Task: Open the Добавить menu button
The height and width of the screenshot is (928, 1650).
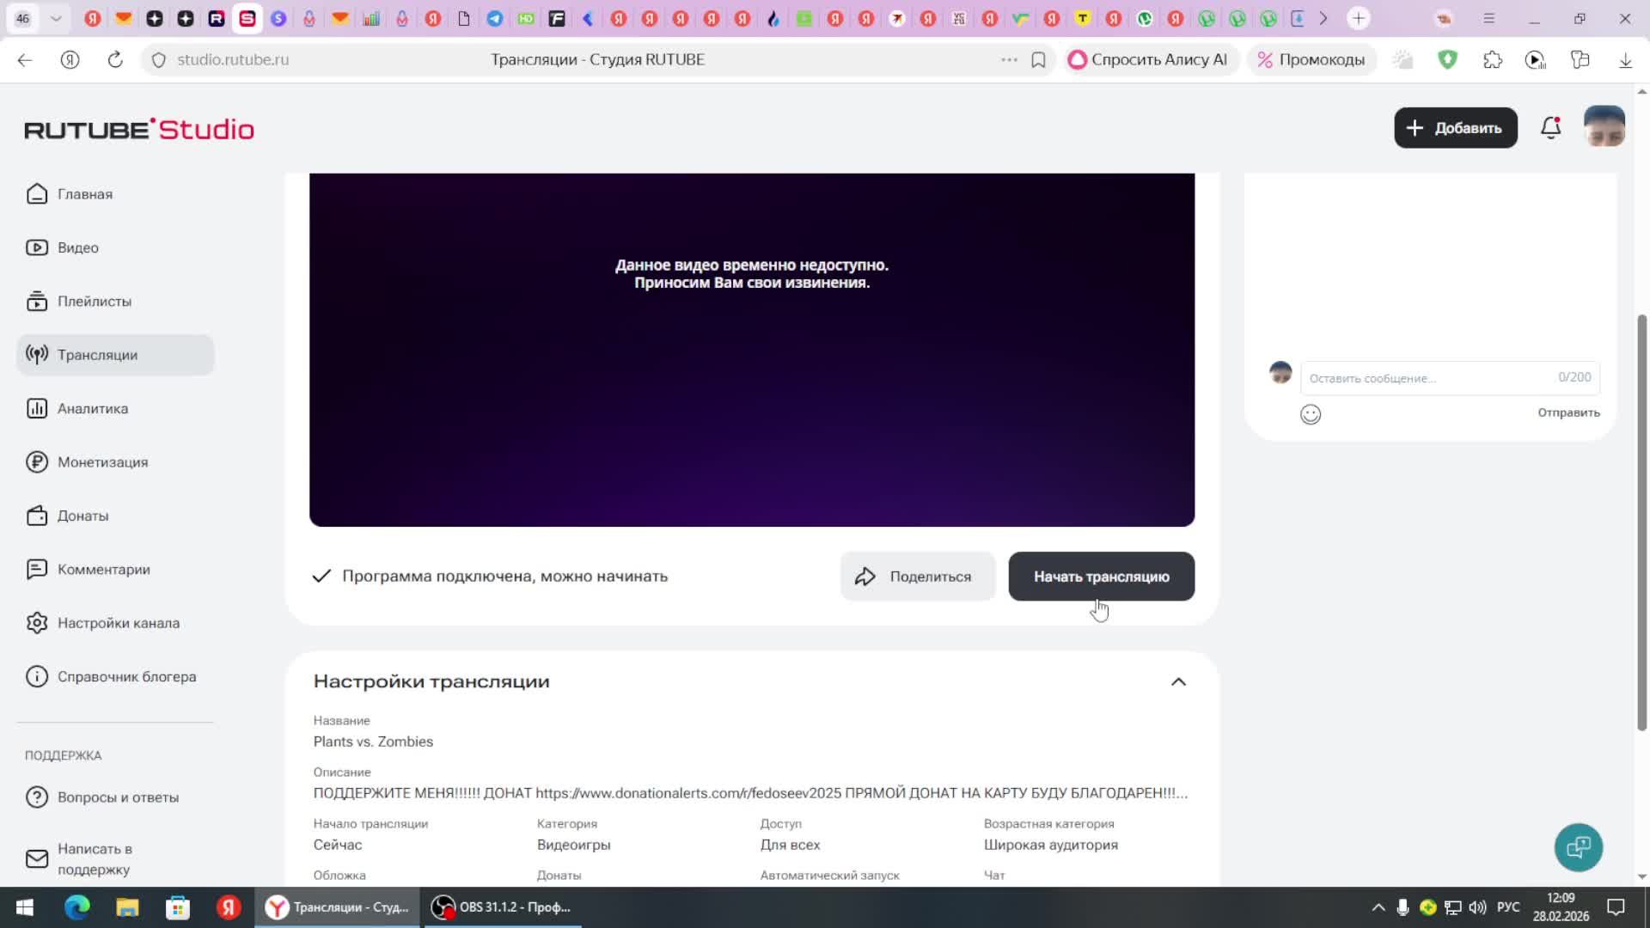Action: pos(1455,128)
